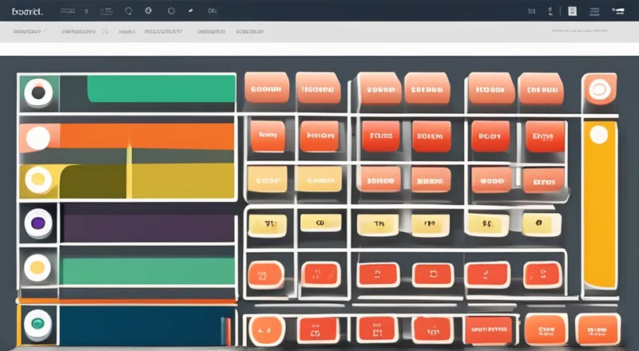Select the purple-centered circle icon in left column
The width and height of the screenshot is (639, 351).
[x=38, y=223]
